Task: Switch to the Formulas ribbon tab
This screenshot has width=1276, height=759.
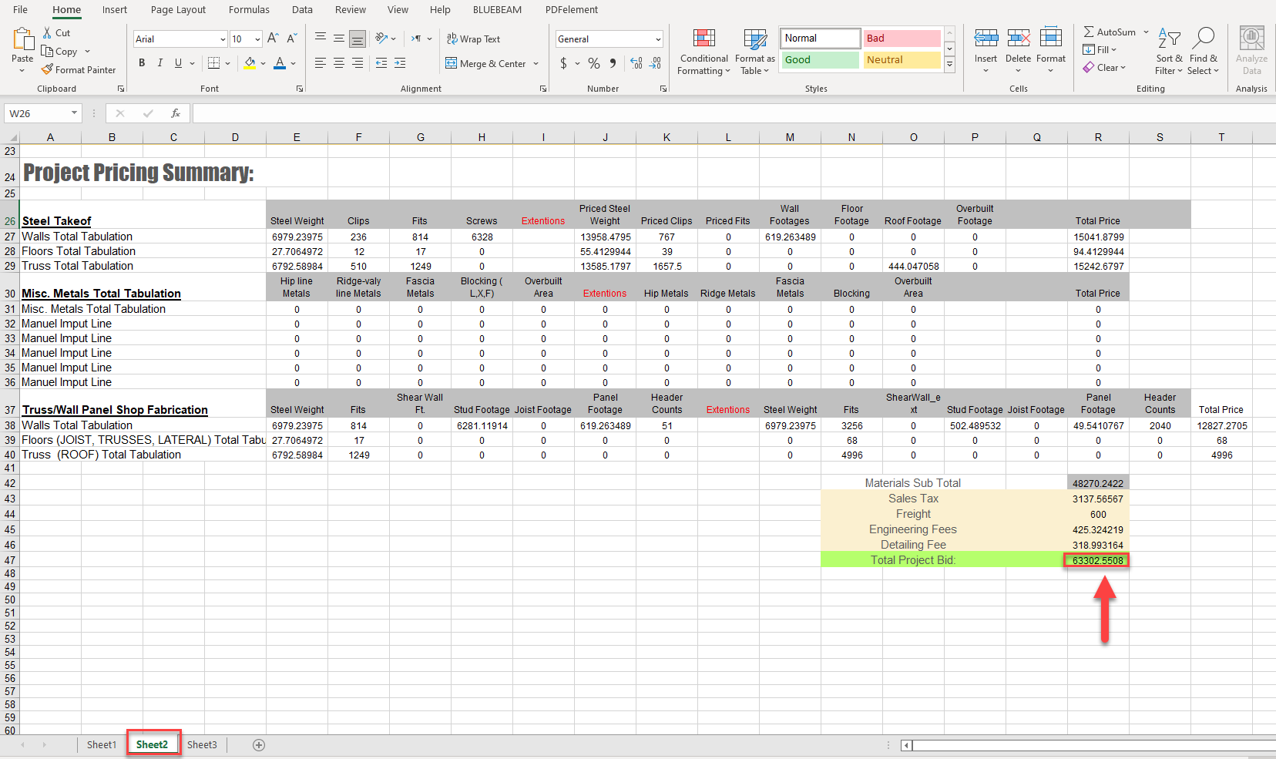Action: tap(248, 10)
